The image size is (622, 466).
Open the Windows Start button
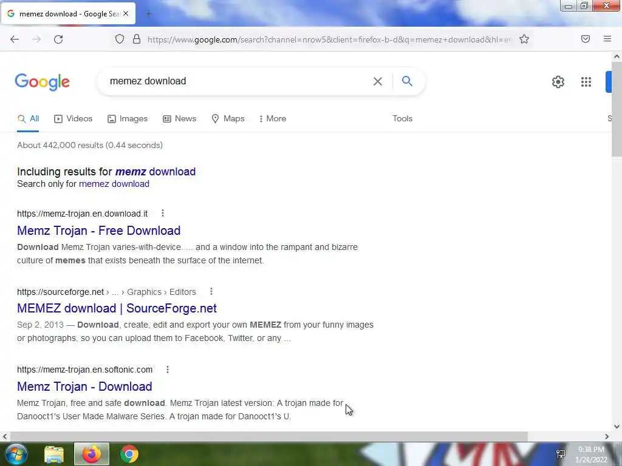[x=16, y=454]
